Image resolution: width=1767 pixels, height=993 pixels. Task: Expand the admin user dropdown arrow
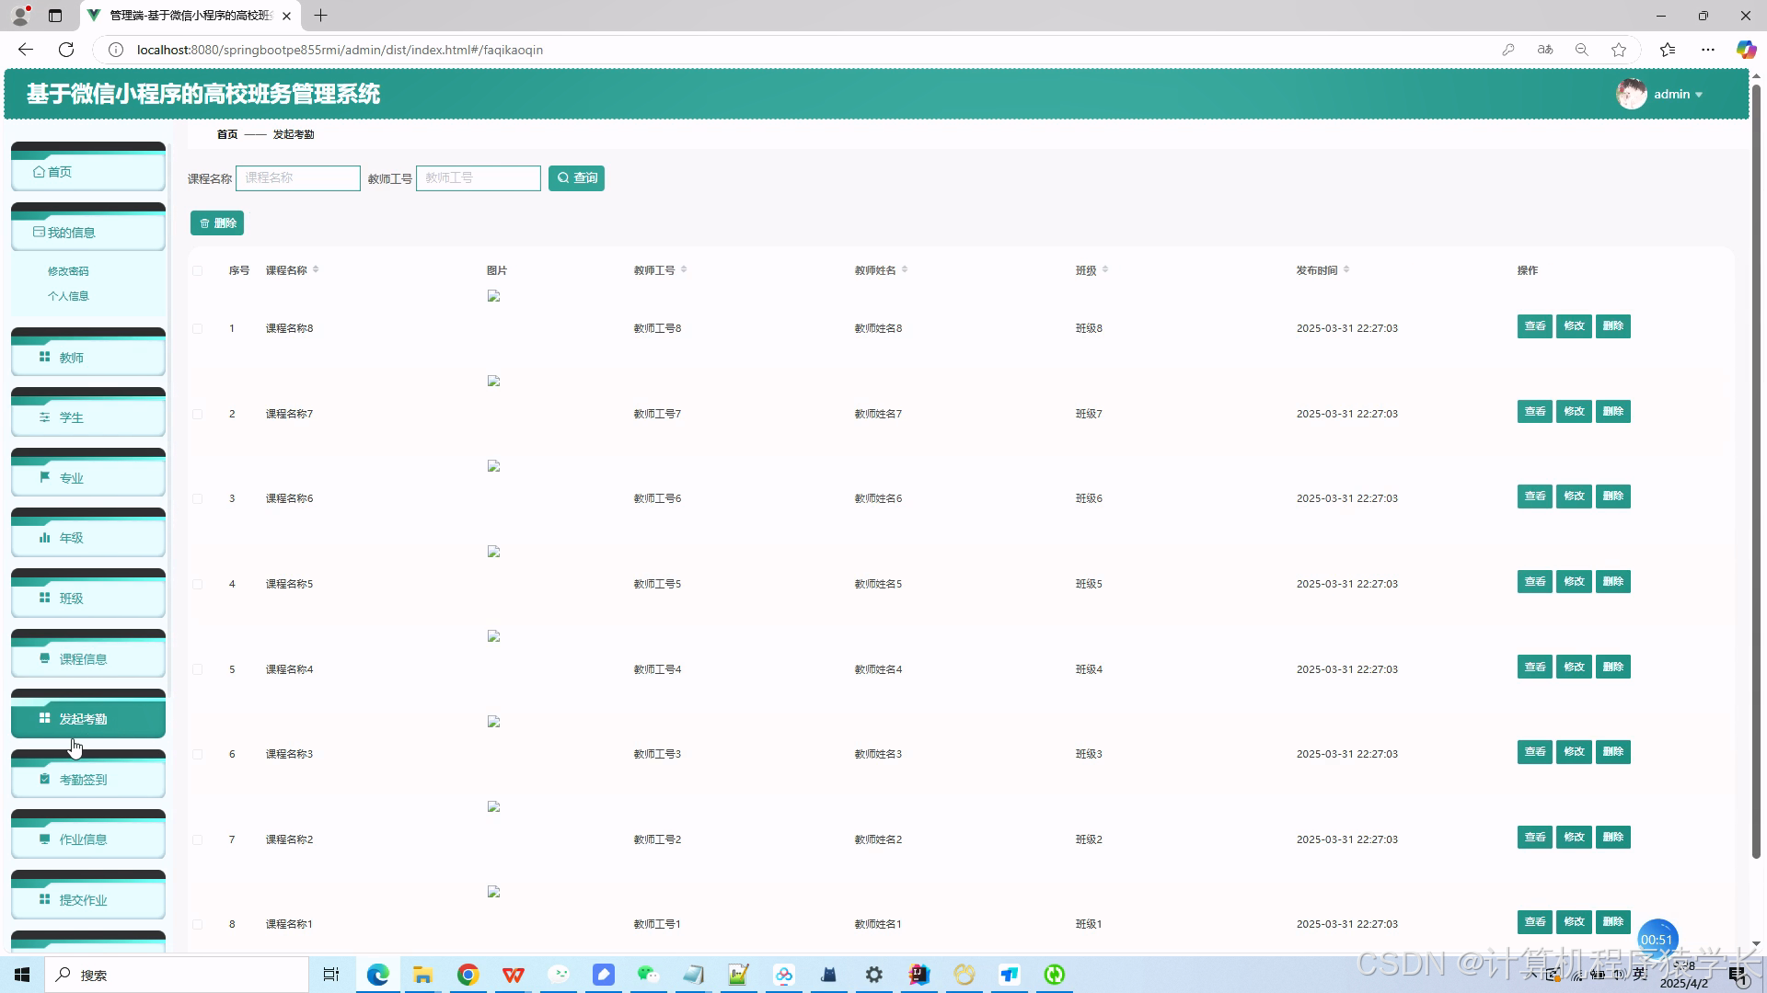click(x=1699, y=95)
